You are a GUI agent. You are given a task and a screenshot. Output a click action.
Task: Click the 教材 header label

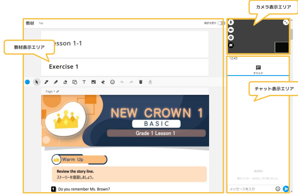30,23
